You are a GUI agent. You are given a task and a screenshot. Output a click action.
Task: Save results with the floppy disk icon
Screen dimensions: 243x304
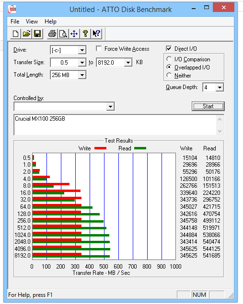point(37,34)
